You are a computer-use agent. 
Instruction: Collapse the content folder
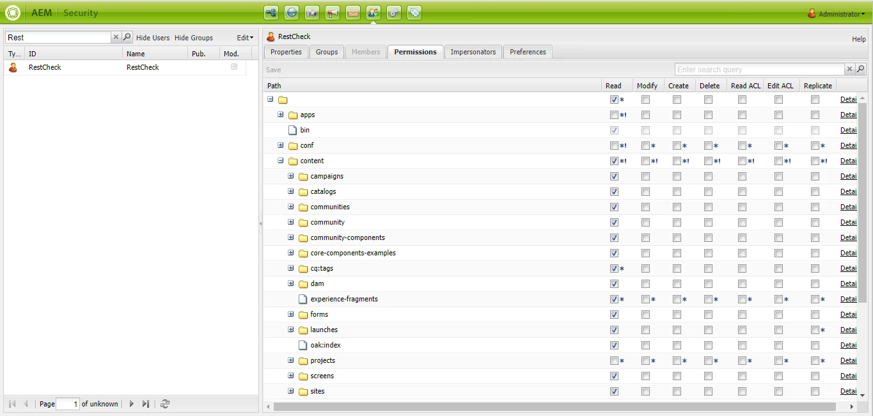tap(280, 161)
